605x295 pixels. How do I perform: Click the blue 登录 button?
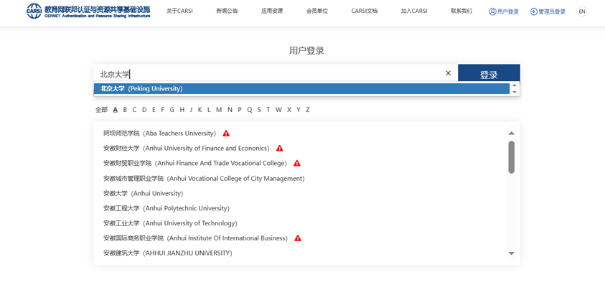tap(489, 74)
